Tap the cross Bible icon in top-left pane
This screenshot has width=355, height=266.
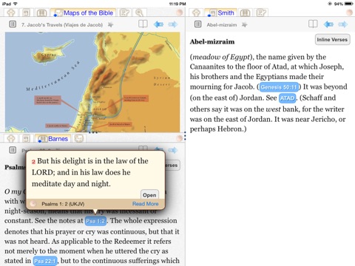tap(11, 13)
